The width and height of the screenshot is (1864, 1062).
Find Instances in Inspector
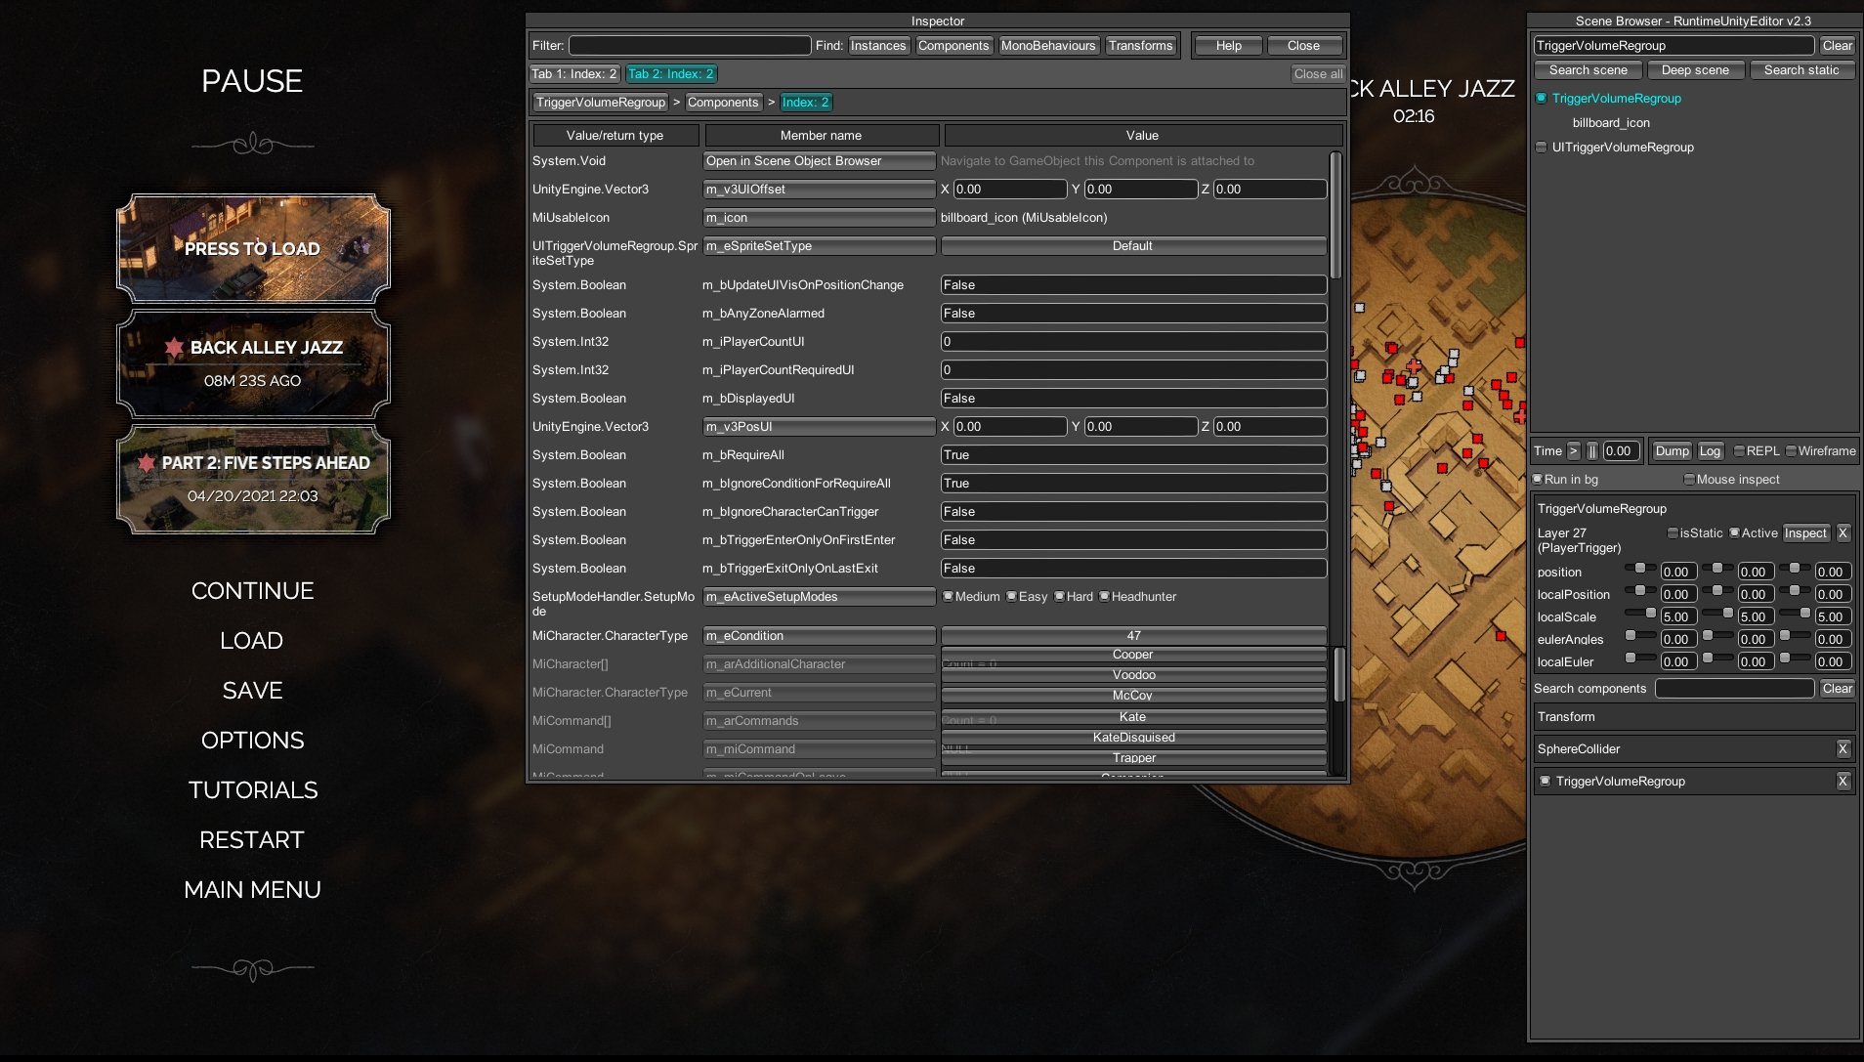(878, 45)
